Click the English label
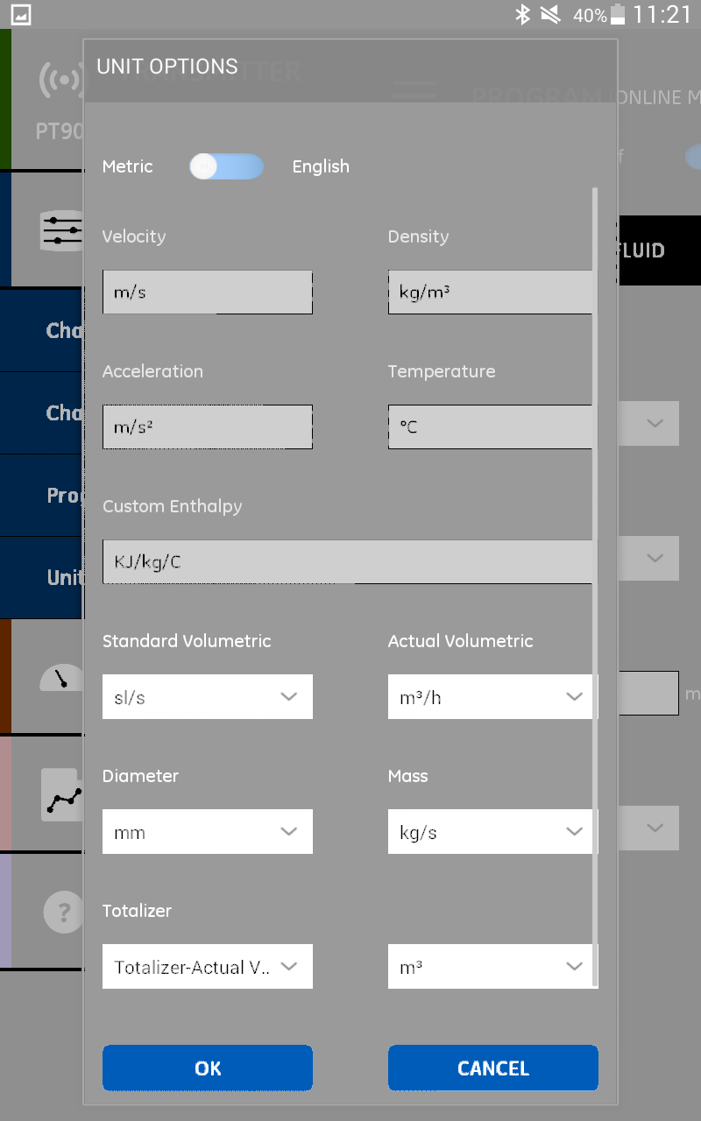The image size is (701, 1121). [x=321, y=166]
